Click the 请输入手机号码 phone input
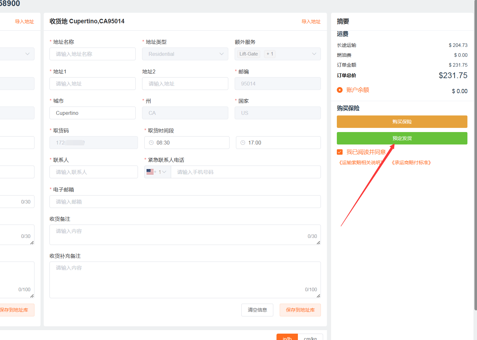This screenshot has height=340, width=477. 246,172
